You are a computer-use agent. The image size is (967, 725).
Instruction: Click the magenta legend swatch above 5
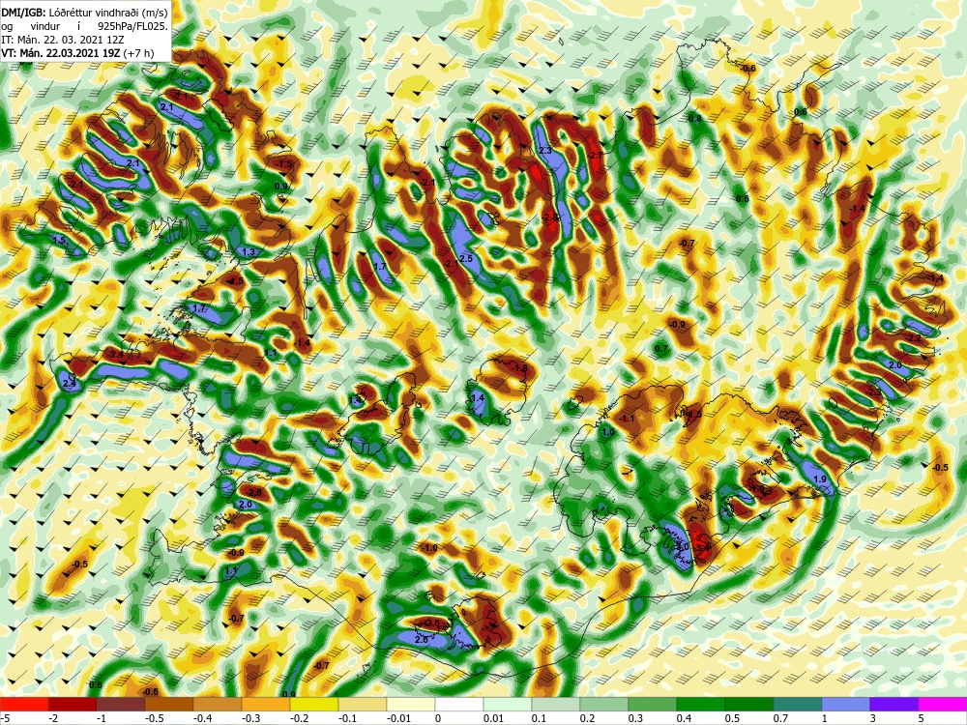[942, 704]
